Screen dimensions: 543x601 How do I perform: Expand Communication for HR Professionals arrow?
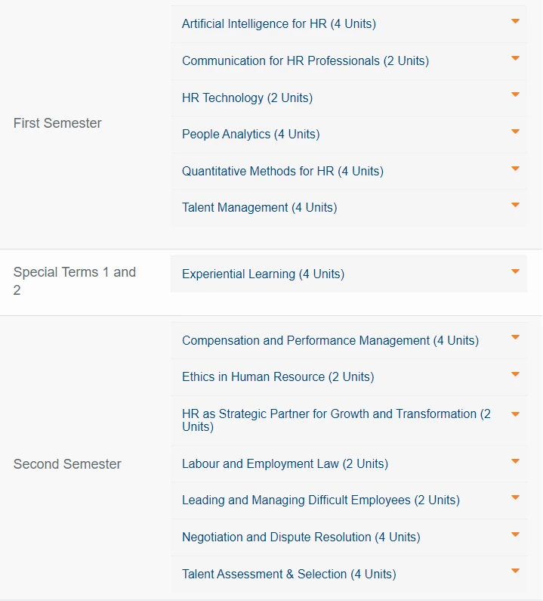coord(515,58)
